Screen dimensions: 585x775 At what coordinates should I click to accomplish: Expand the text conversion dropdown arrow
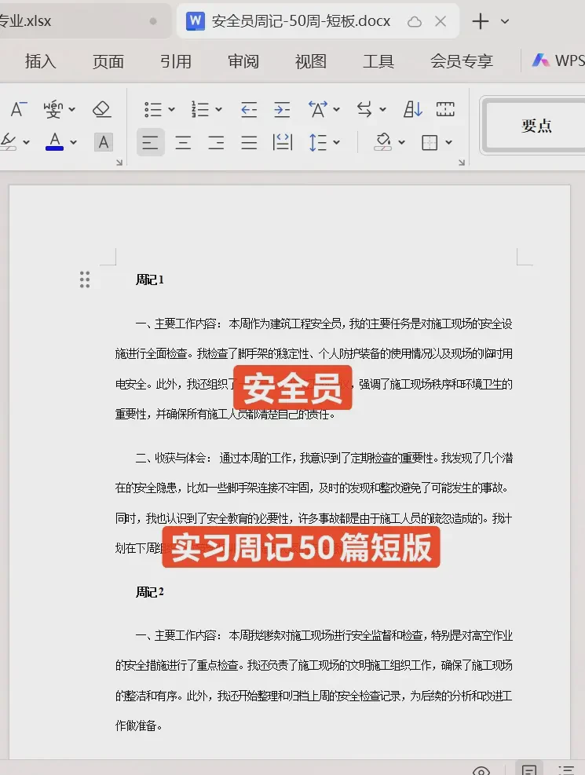tap(383, 109)
